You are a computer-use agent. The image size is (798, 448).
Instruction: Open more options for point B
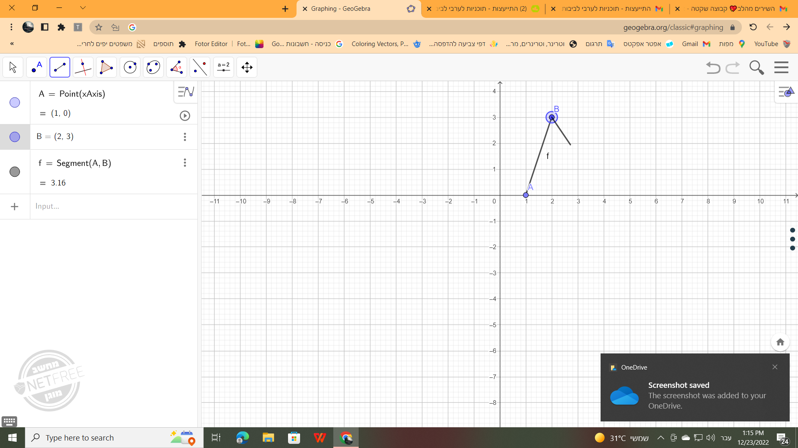coord(185,137)
